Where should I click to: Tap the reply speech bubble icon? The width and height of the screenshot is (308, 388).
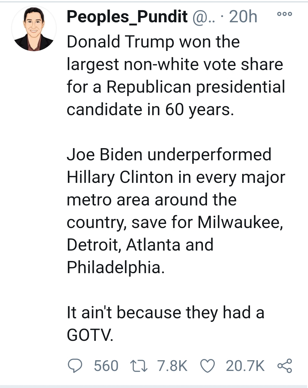pyautogui.click(x=75, y=366)
